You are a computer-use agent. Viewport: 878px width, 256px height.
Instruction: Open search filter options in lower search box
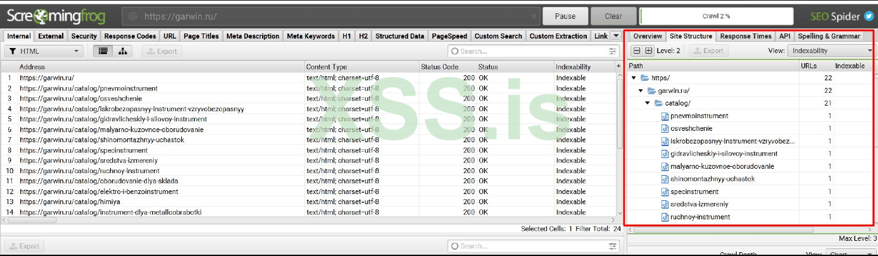(613, 246)
